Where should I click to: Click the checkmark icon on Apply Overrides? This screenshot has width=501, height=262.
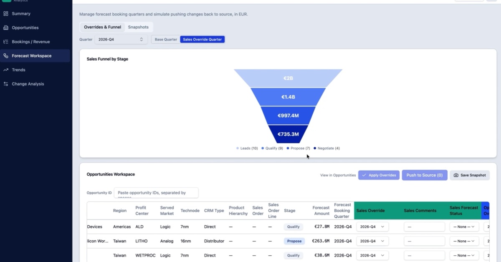click(364, 175)
